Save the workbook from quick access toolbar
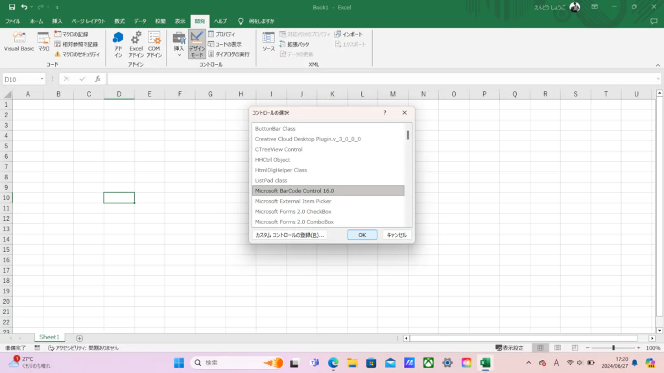This screenshot has width=664, height=373. (12, 7)
